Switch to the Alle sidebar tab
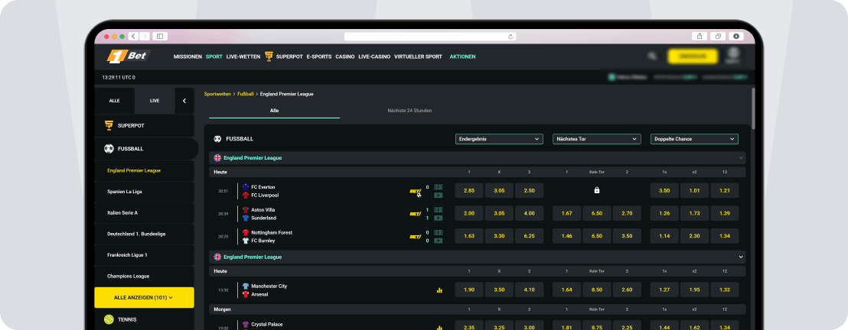The height and width of the screenshot is (330, 848). click(114, 101)
